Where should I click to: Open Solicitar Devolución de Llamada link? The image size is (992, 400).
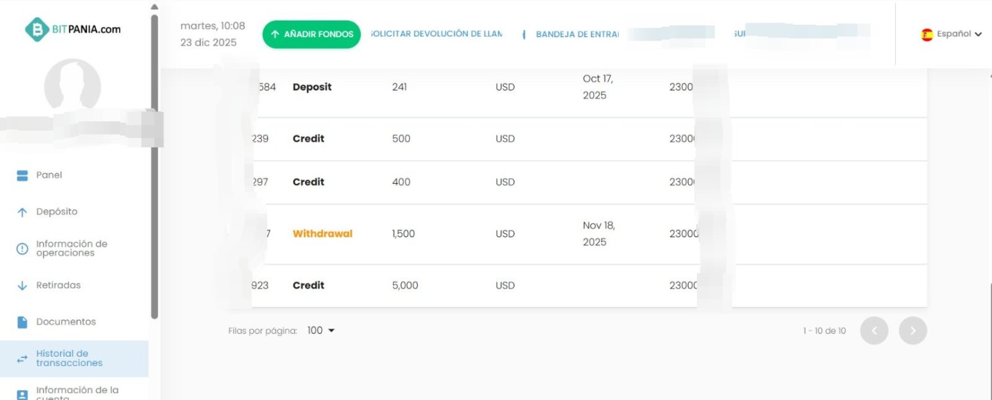pyautogui.click(x=436, y=34)
